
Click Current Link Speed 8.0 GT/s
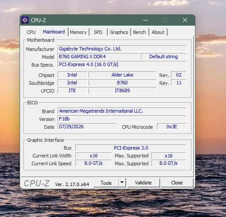pos(93,164)
